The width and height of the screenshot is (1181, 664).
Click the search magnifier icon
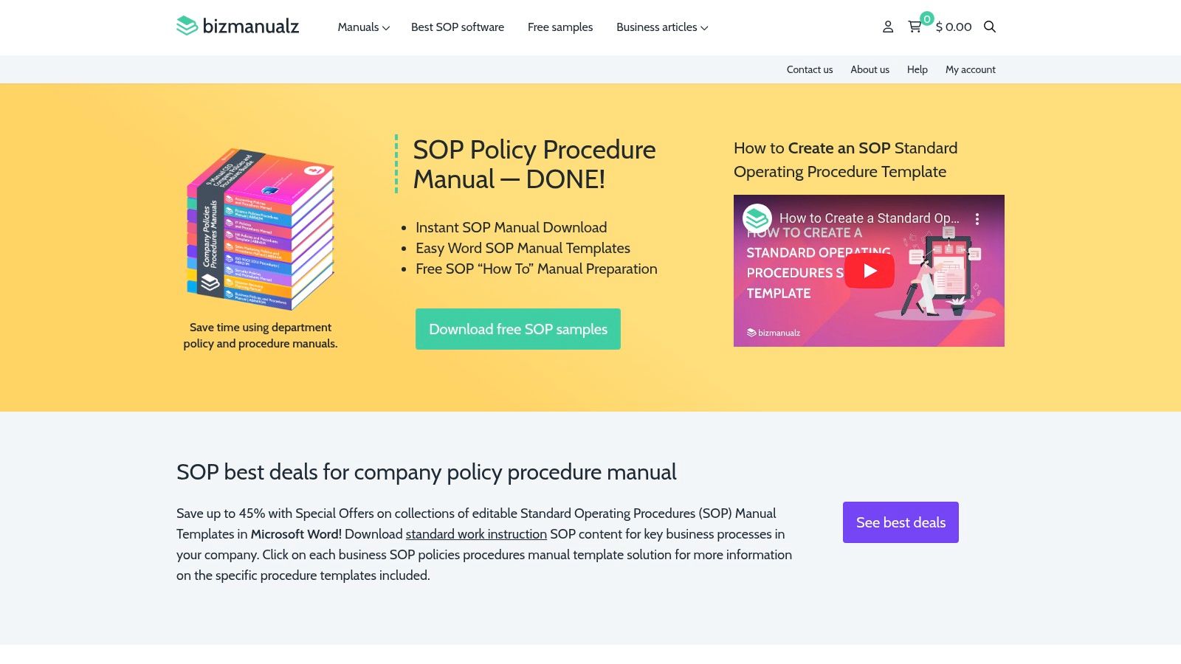[x=990, y=27]
